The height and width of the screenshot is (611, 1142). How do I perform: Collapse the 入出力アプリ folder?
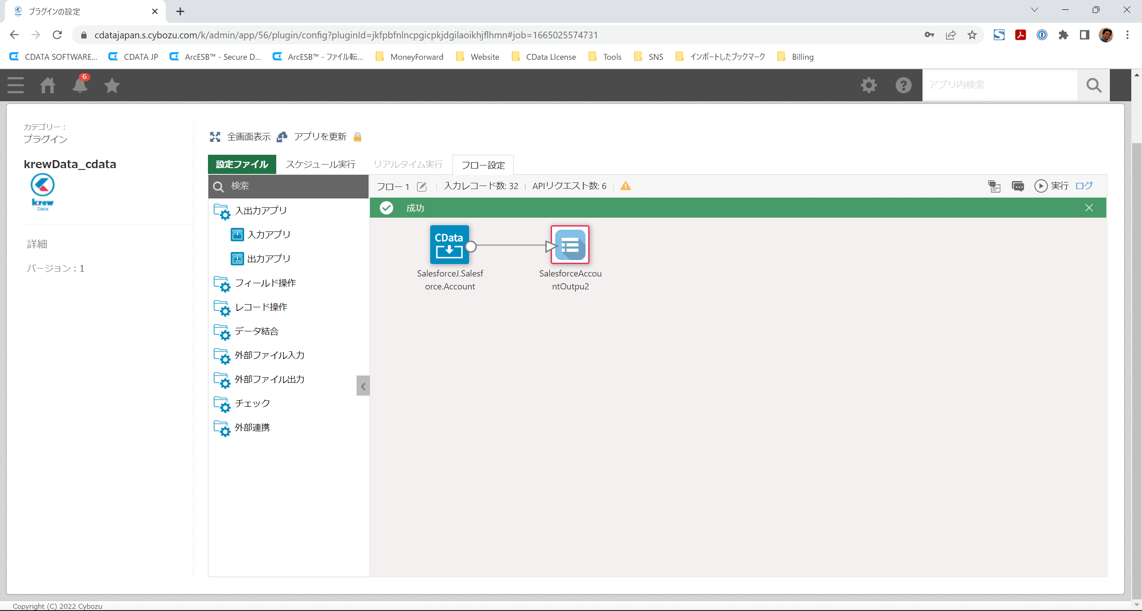261,211
